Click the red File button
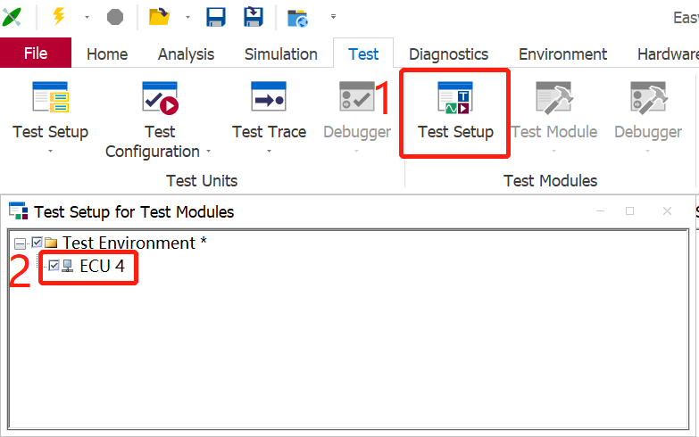Screen dimensions: 699x437 pyautogui.click(x=36, y=54)
